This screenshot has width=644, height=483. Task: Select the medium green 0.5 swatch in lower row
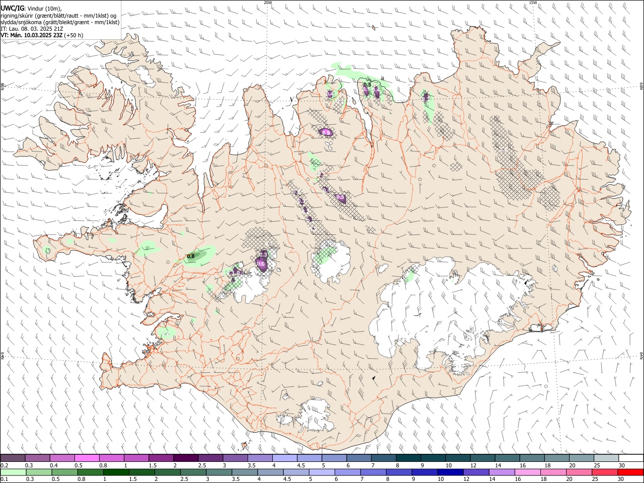64,472
